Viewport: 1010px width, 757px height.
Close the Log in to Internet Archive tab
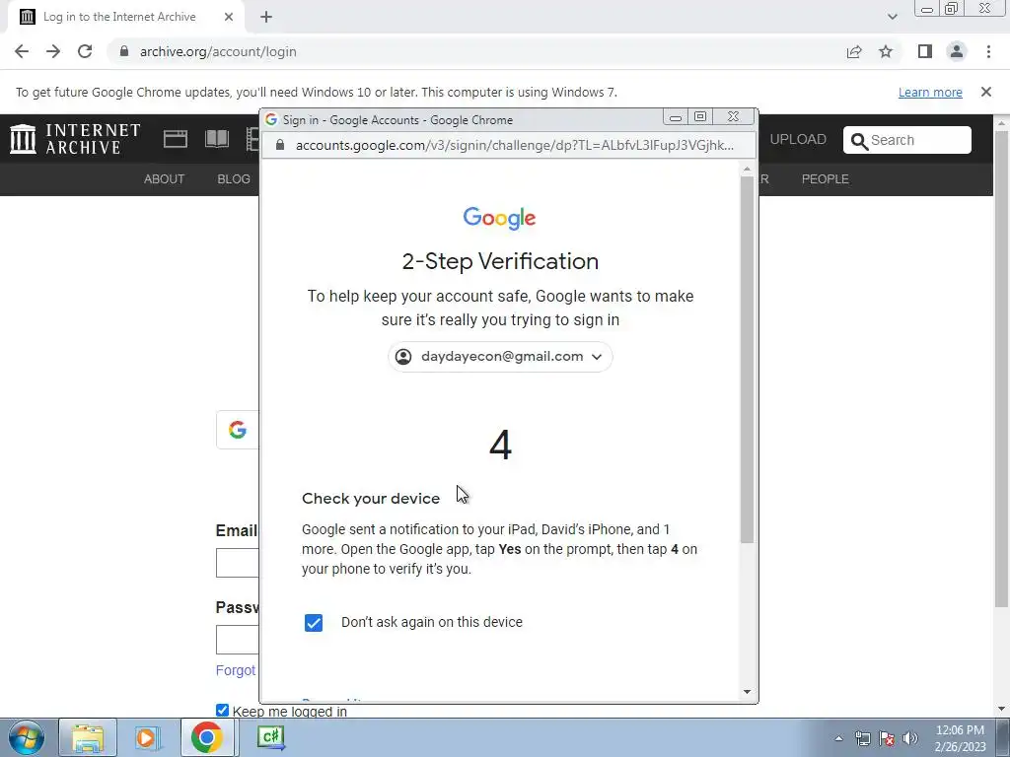[229, 17]
